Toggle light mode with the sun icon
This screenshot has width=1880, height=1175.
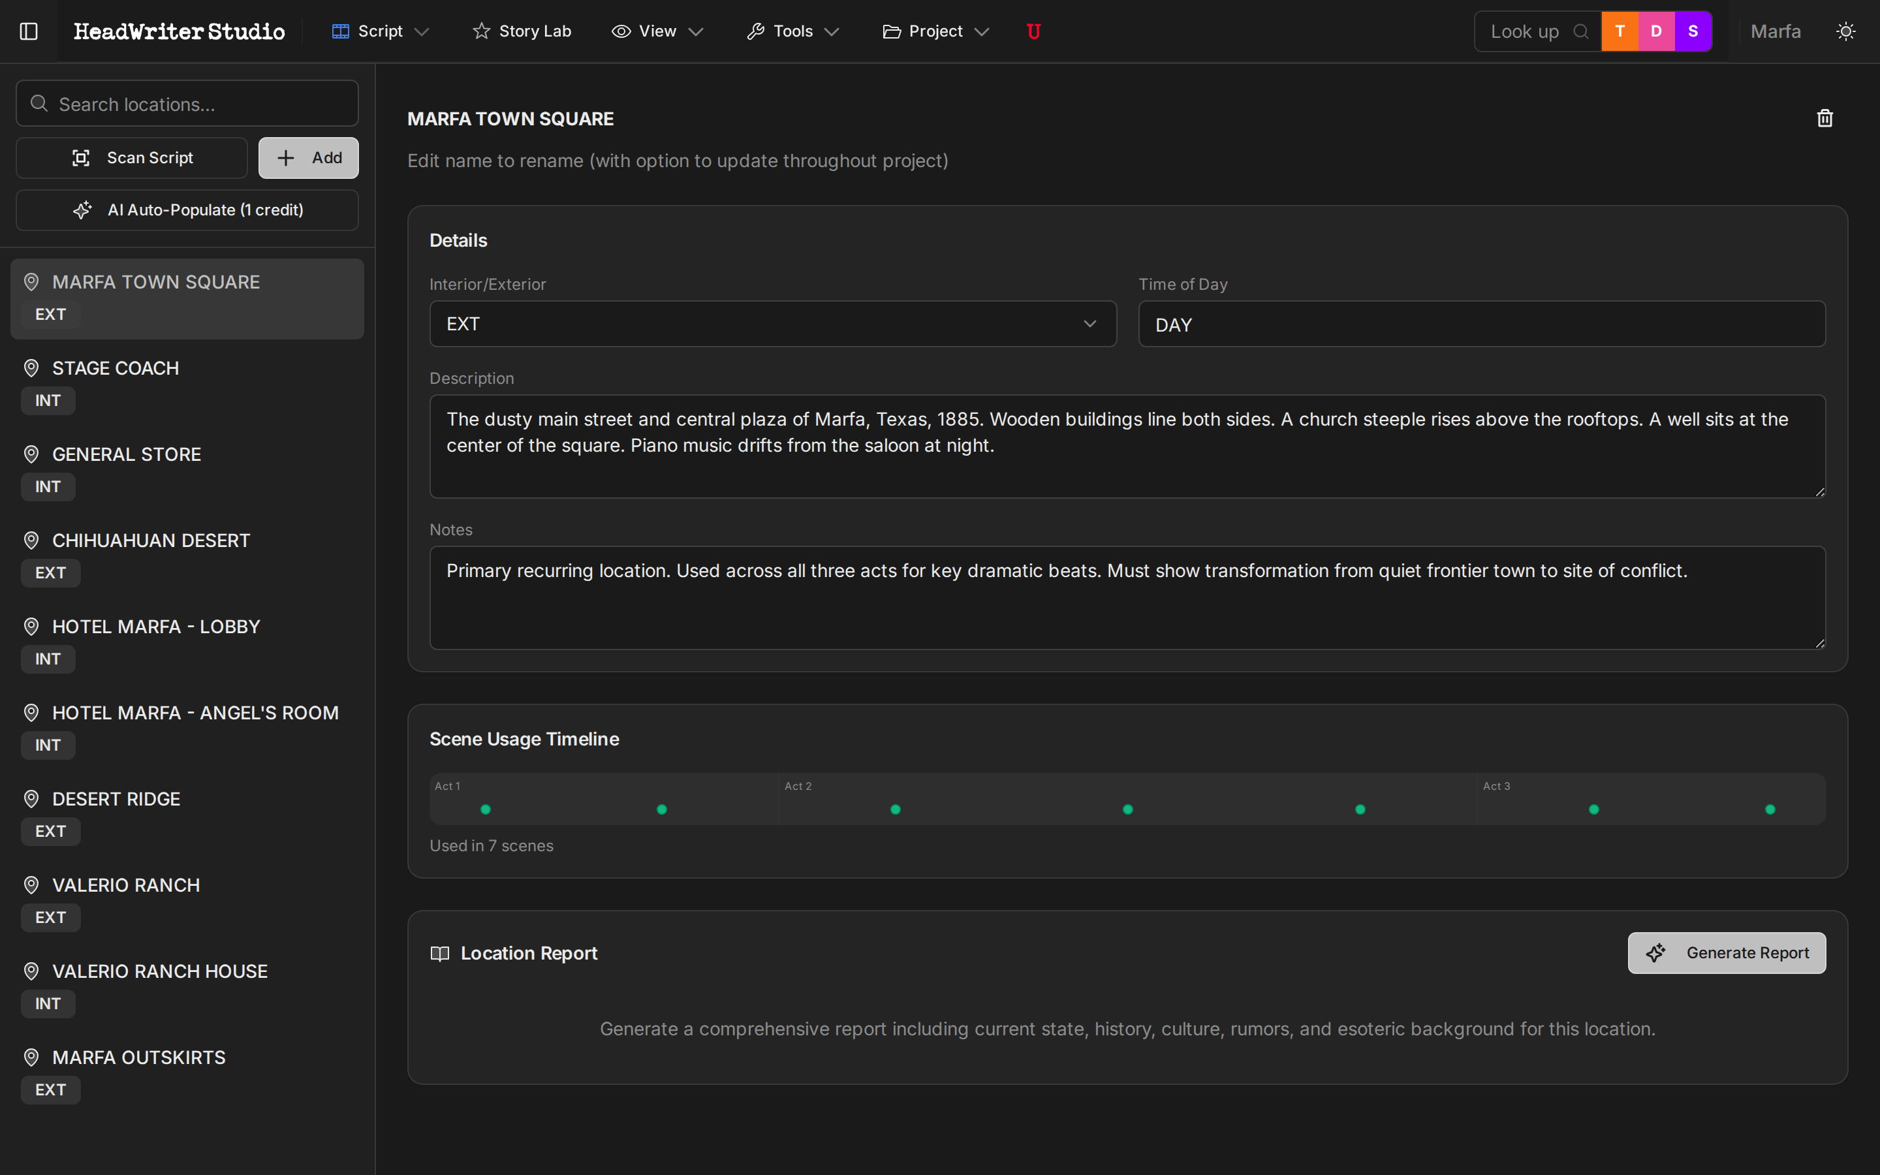pyautogui.click(x=1847, y=31)
